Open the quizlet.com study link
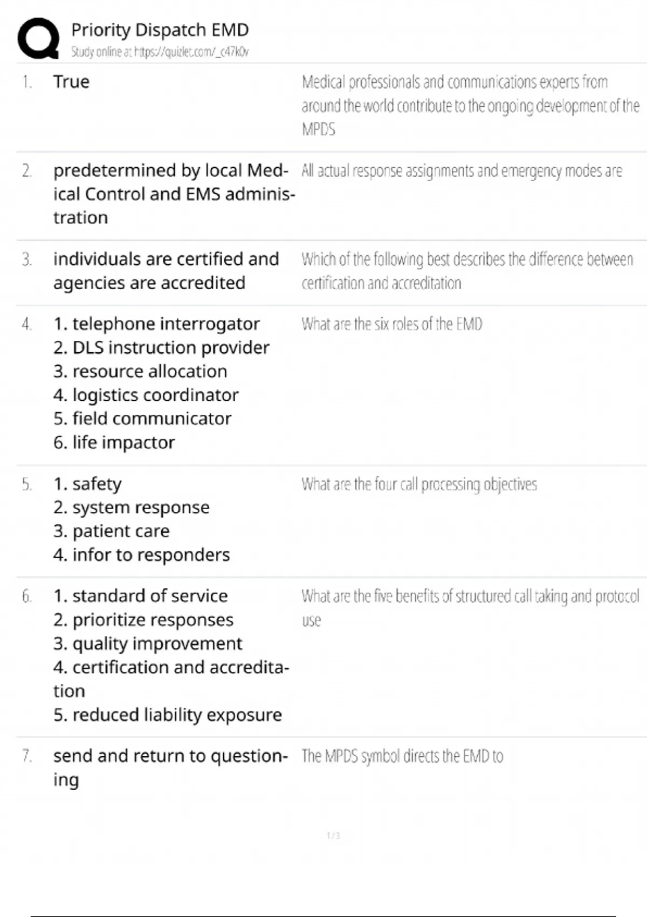The height and width of the screenshot is (917, 647). [160, 52]
